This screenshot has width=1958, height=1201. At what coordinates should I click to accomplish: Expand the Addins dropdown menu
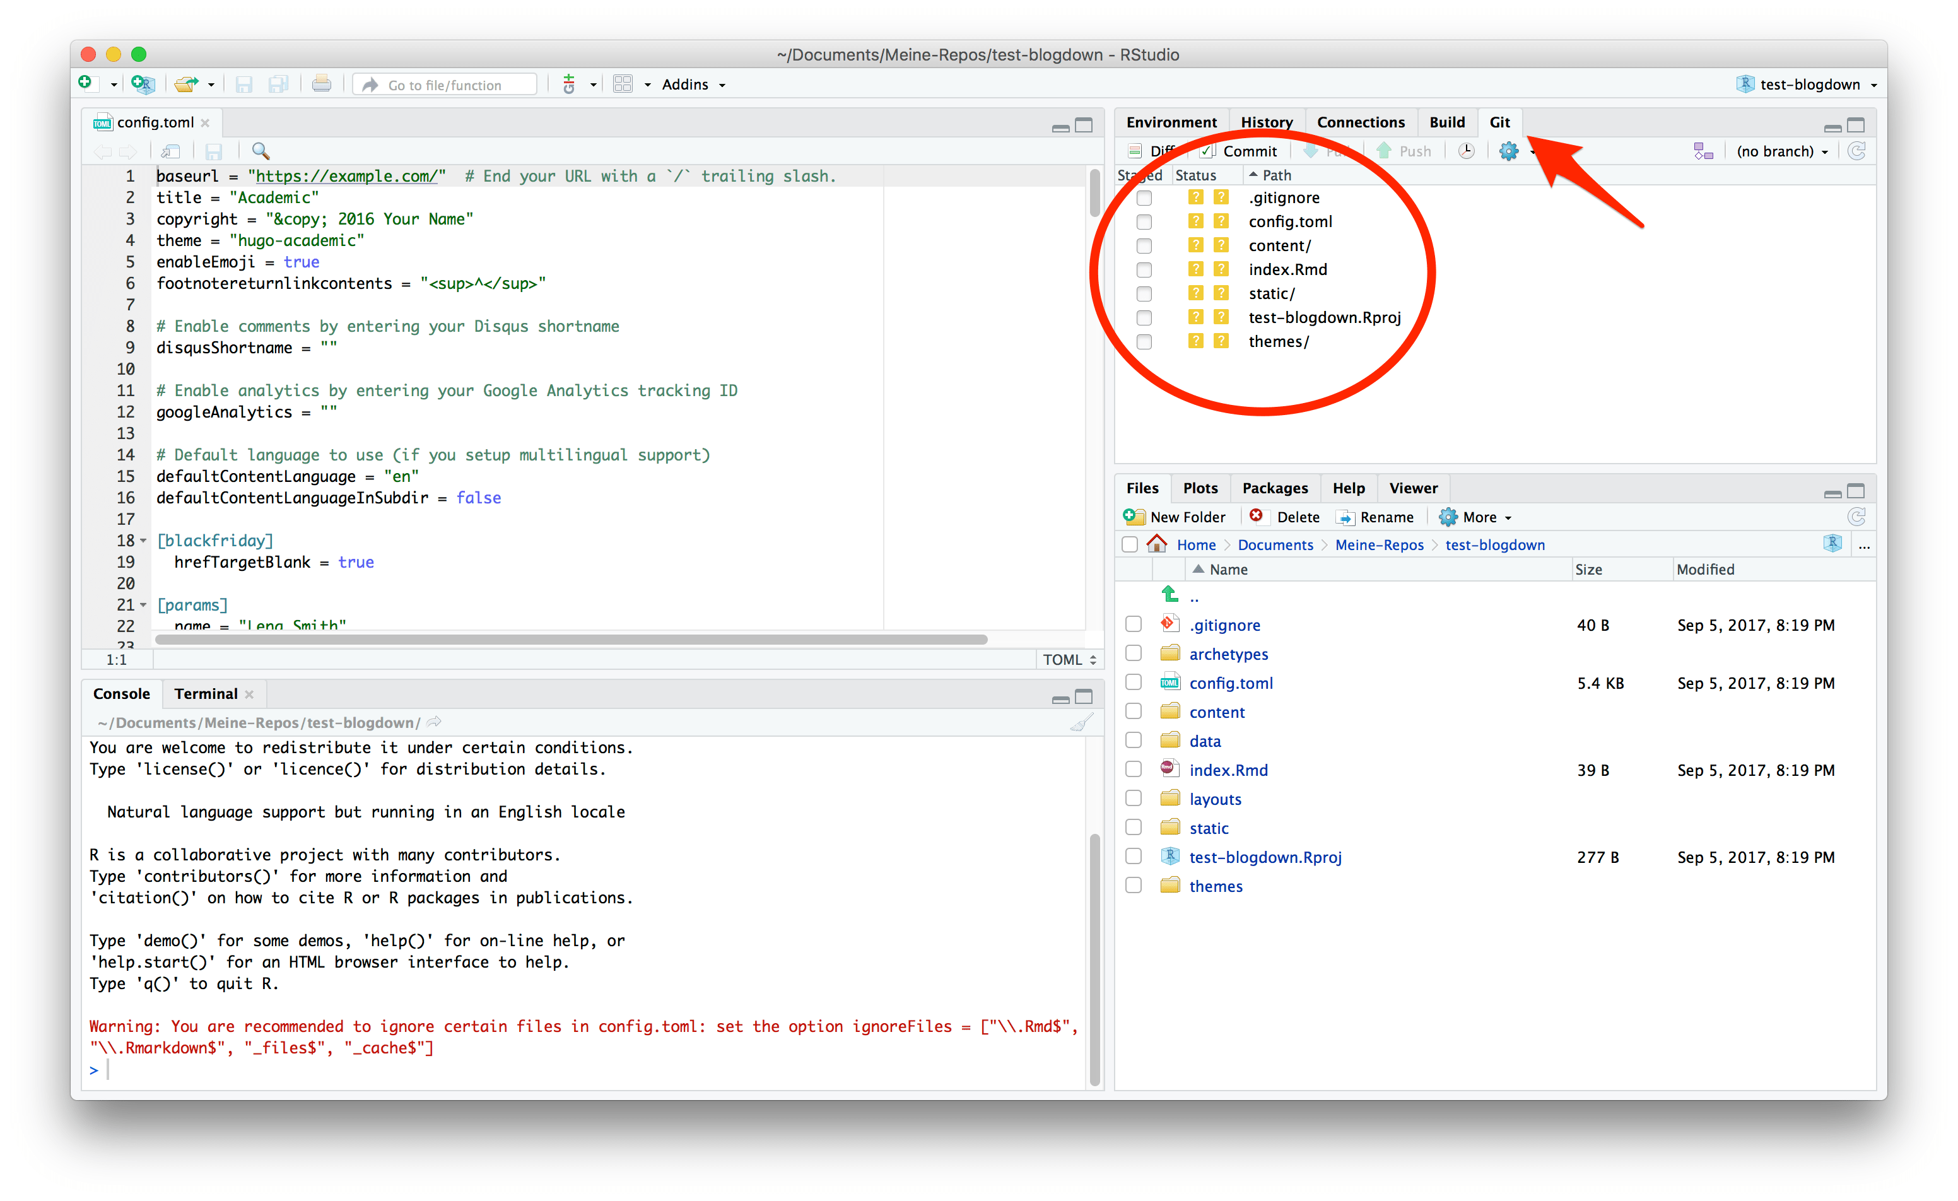click(693, 85)
